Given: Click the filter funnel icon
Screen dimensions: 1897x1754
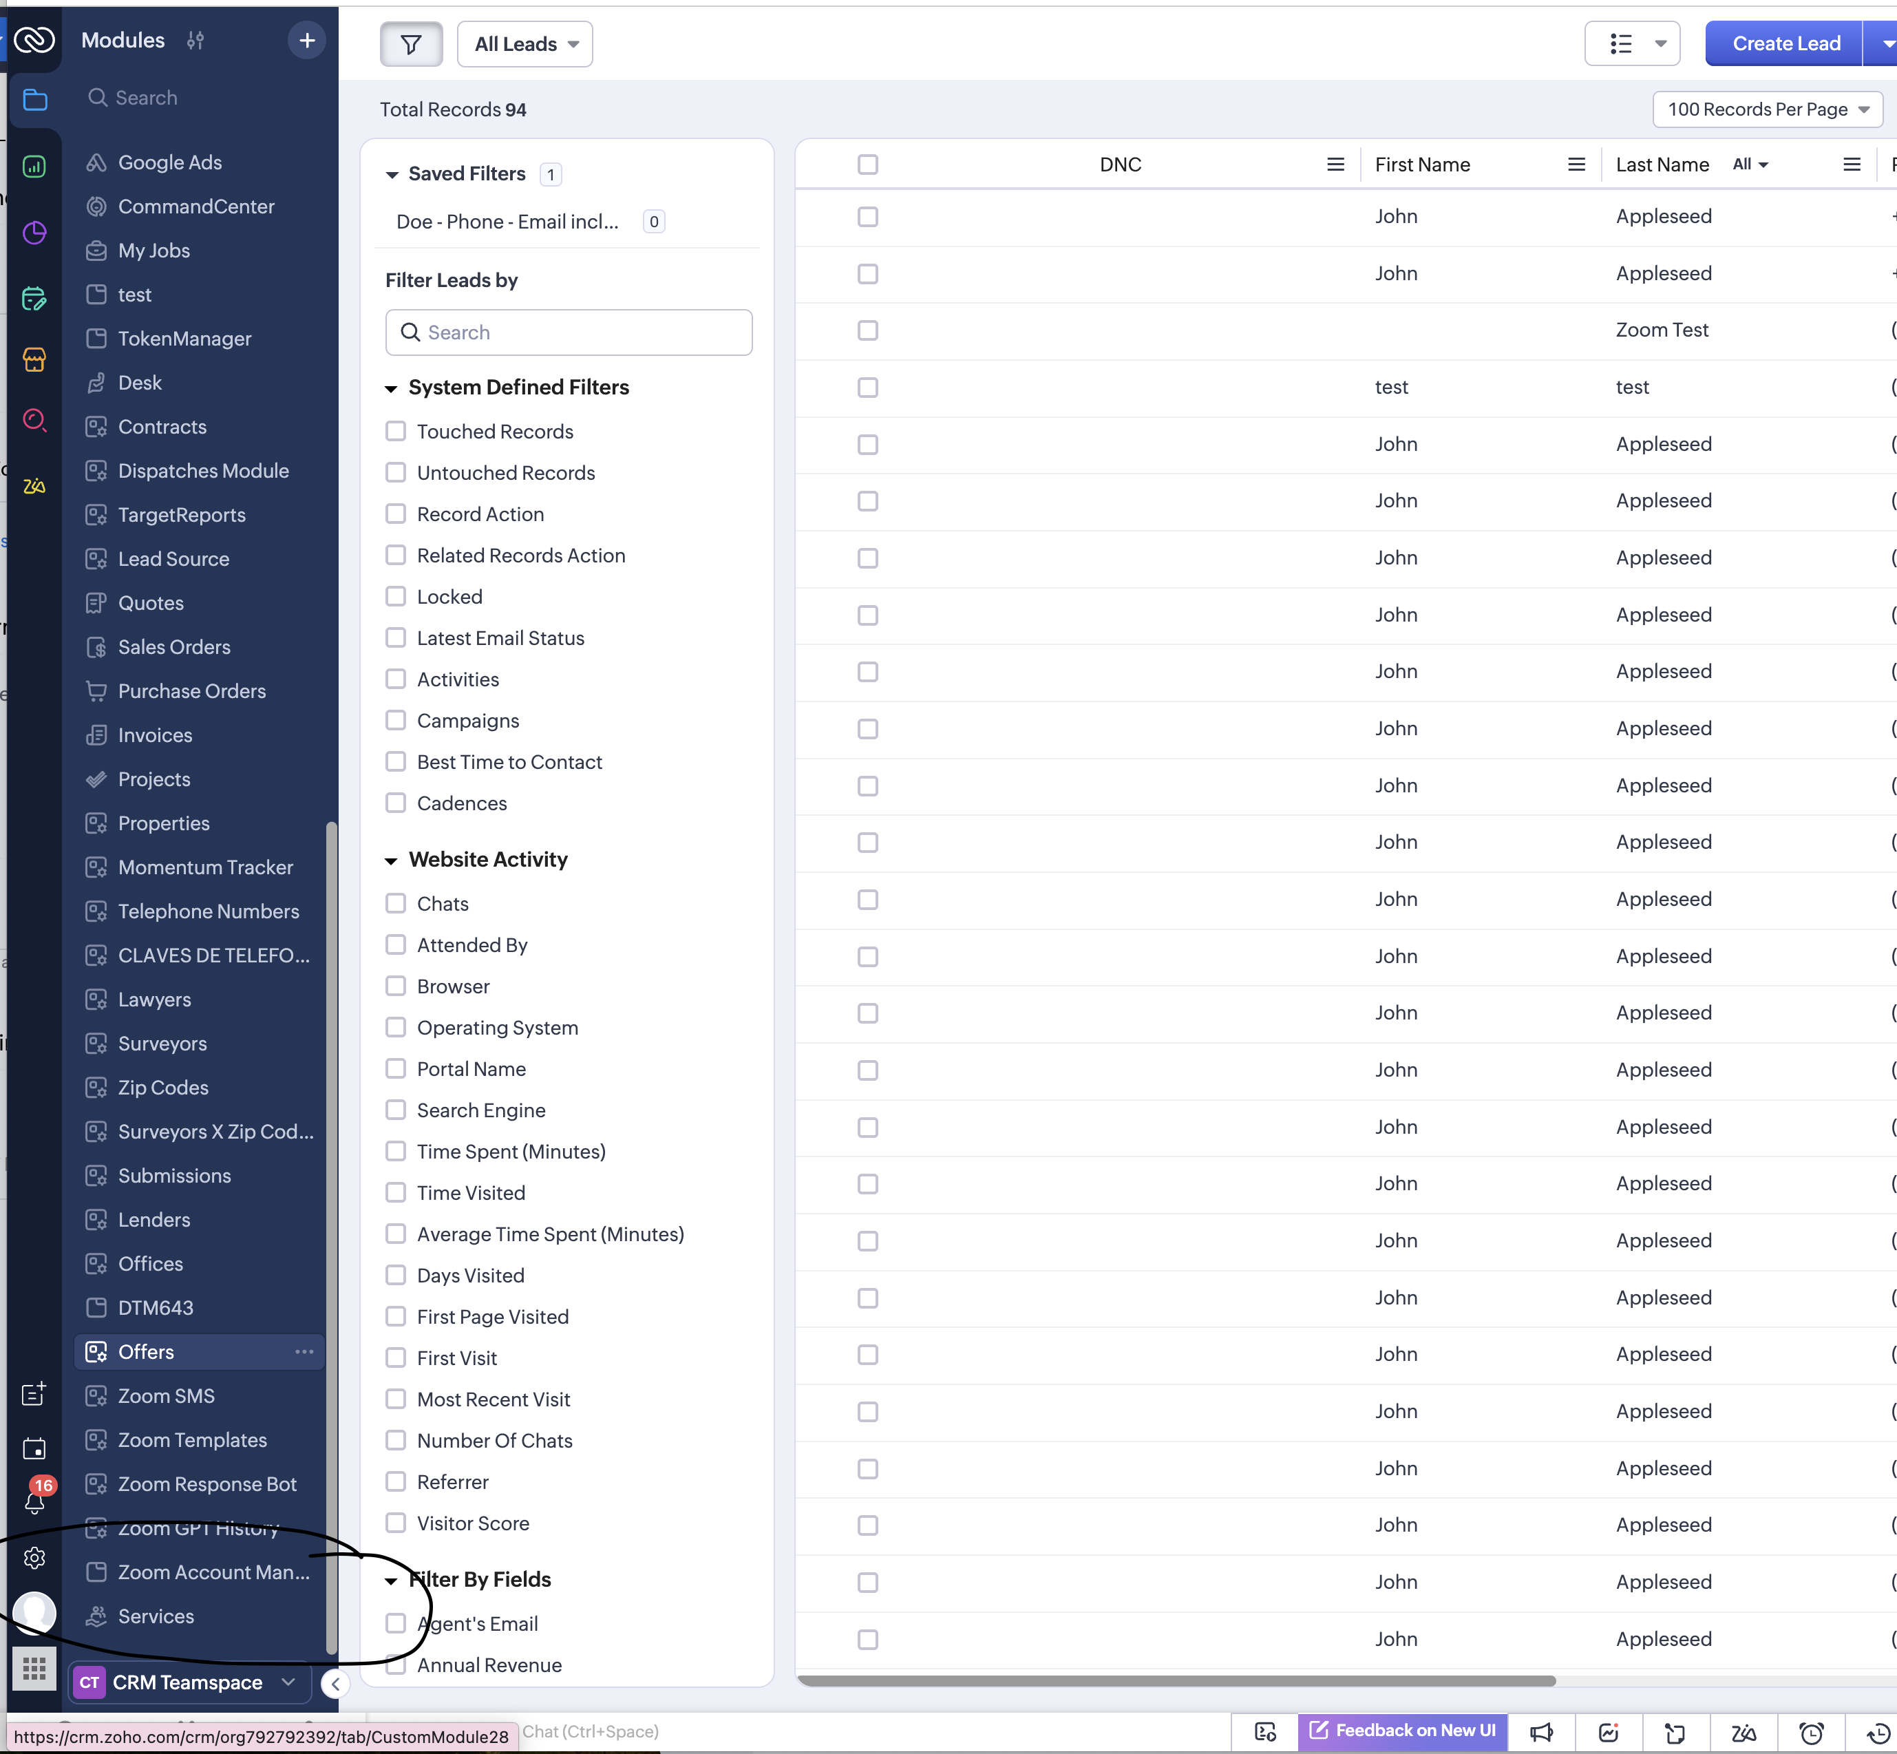Looking at the screenshot, I should [411, 43].
